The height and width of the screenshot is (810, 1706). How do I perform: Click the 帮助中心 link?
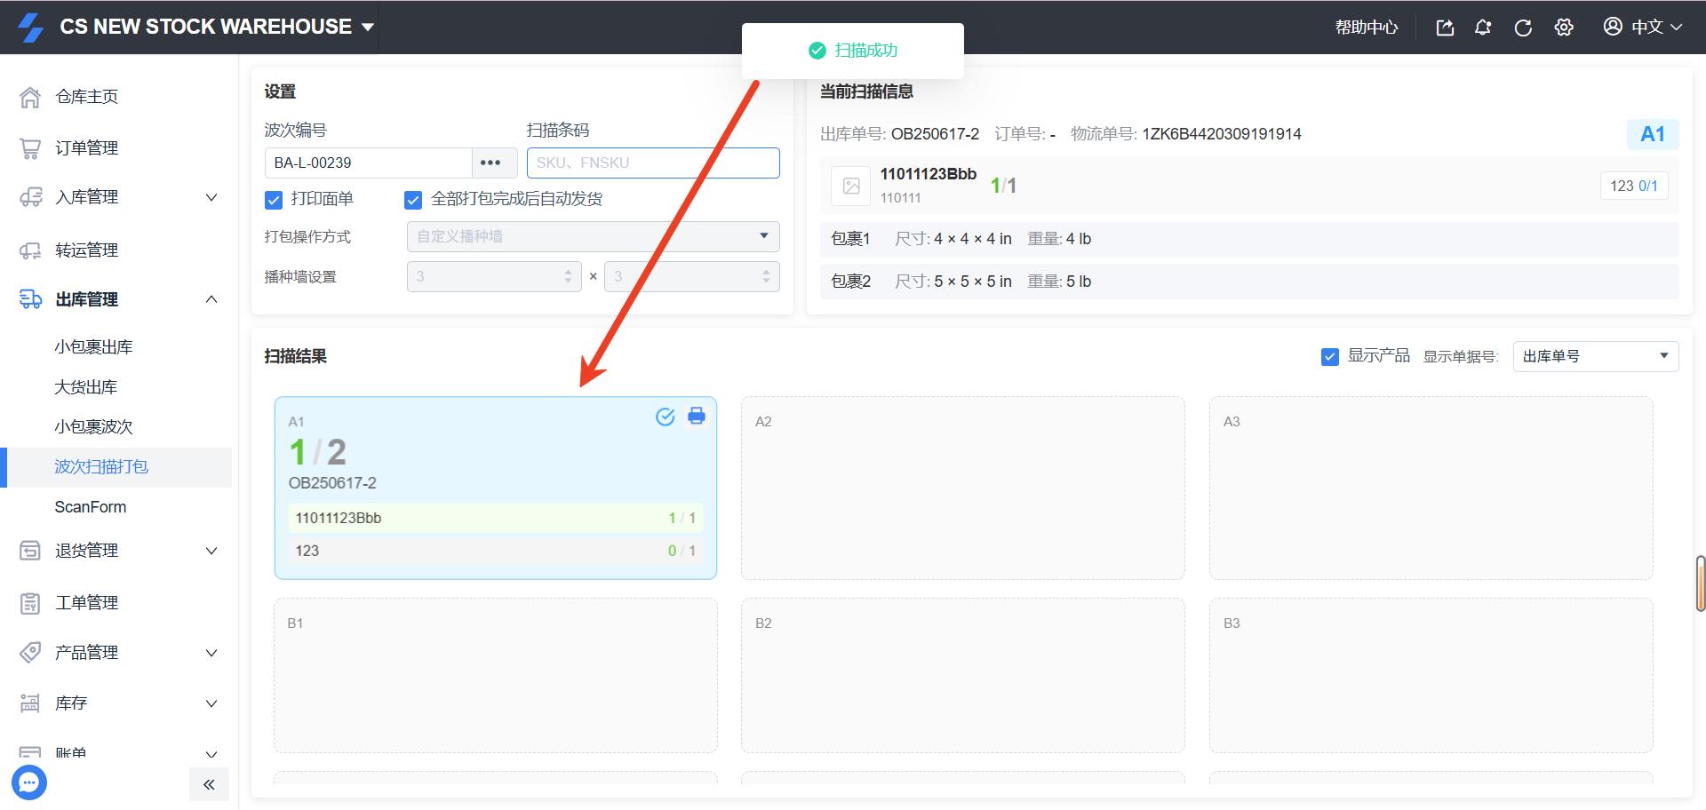coord(1366,28)
